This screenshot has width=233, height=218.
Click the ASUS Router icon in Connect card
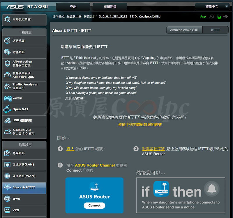pyautogui.click(x=94, y=187)
